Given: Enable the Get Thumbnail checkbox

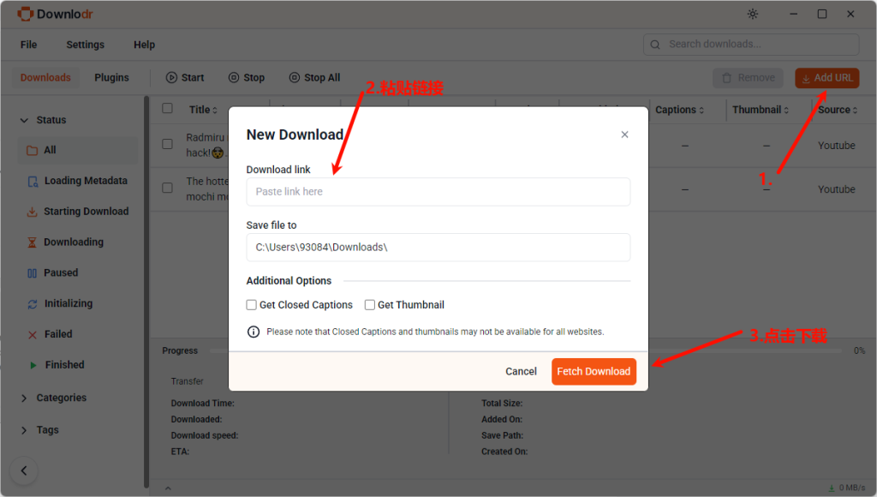Looking at the screenshot, I should (x=370, y=305).
